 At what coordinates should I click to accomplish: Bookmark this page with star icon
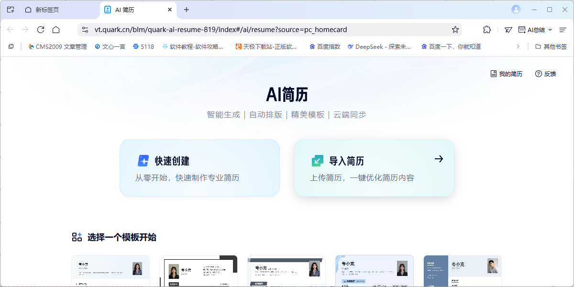click(x=455, y=30)
